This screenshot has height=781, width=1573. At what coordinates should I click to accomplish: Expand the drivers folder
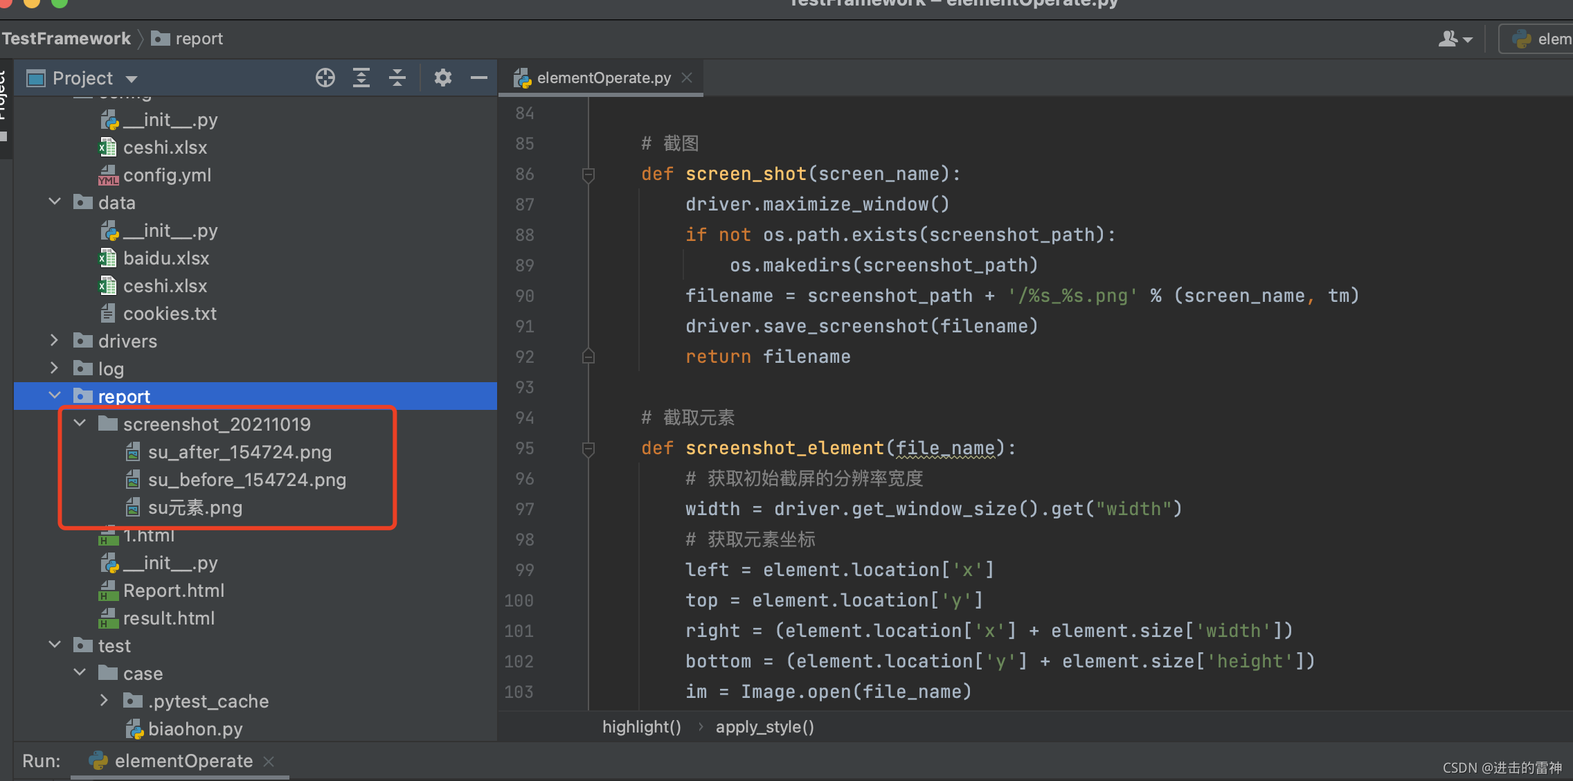point(55,341)
